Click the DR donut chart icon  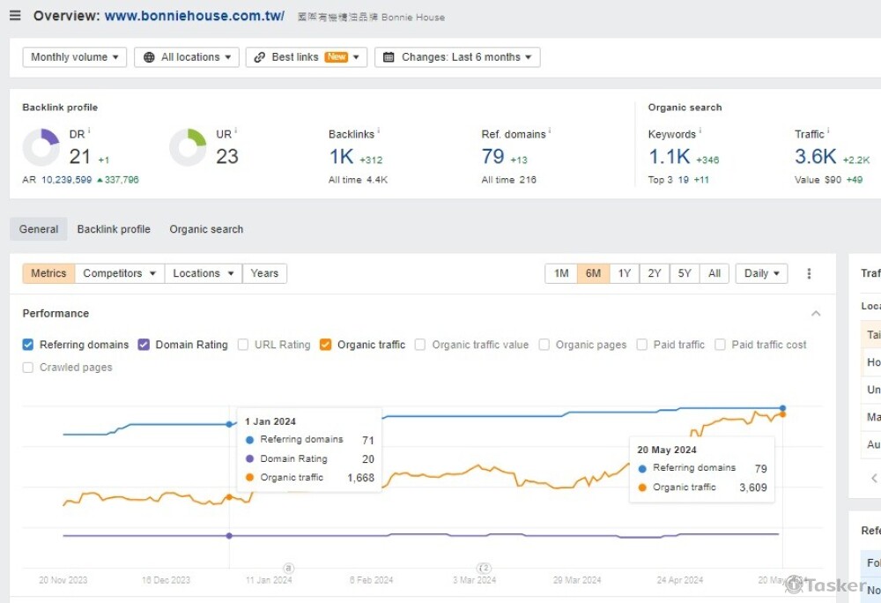coord(41,147)
